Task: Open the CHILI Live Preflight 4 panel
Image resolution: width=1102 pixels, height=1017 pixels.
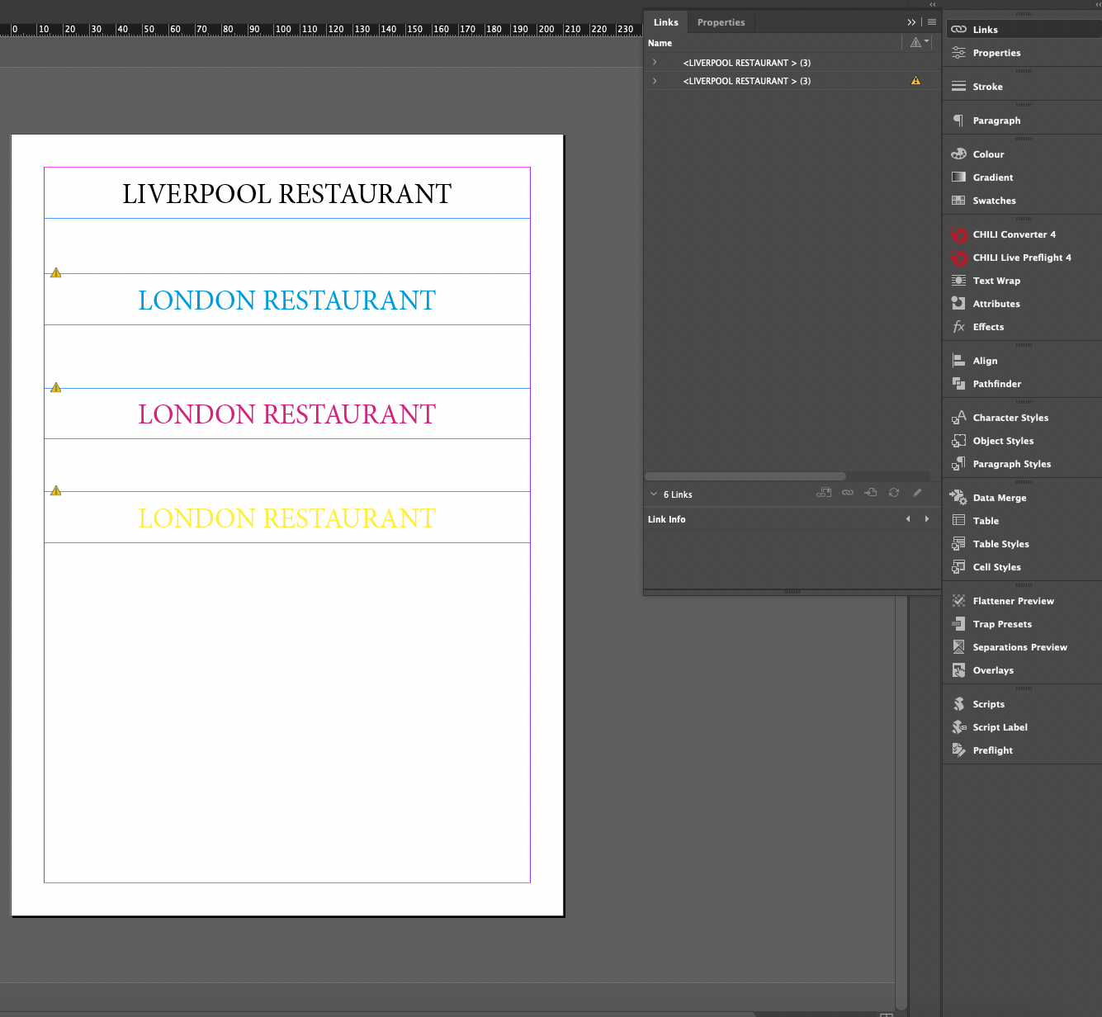Action: tap(1021, 258)
